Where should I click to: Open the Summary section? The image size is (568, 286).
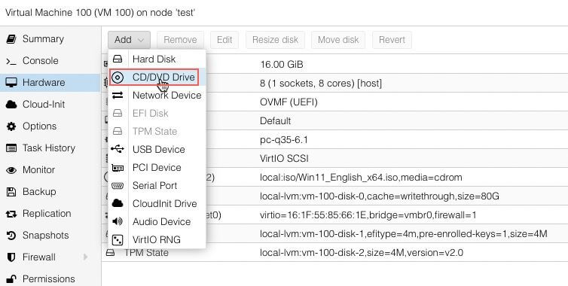tap(43, 38)
